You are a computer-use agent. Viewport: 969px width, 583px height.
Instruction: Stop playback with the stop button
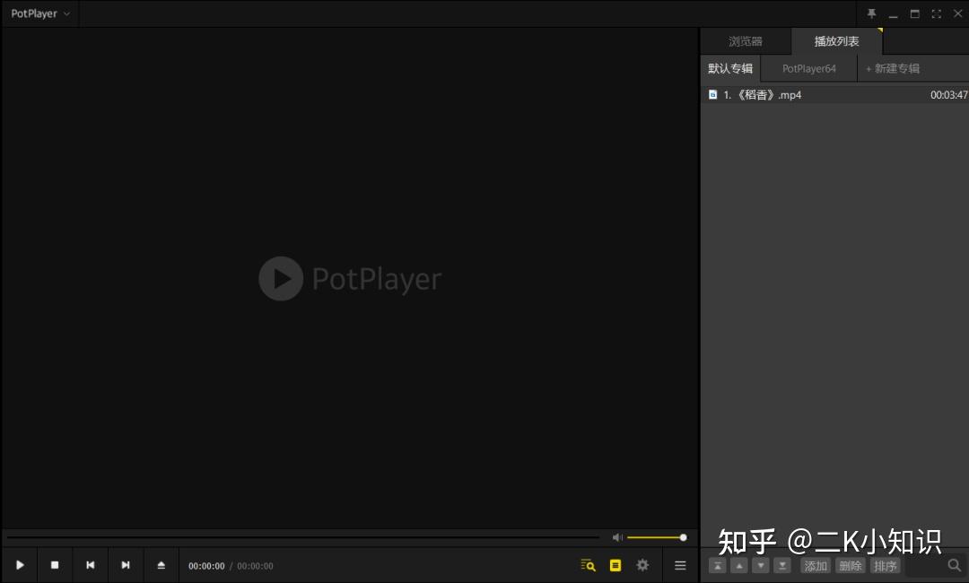pyautogui.click(x=54, y=565)
